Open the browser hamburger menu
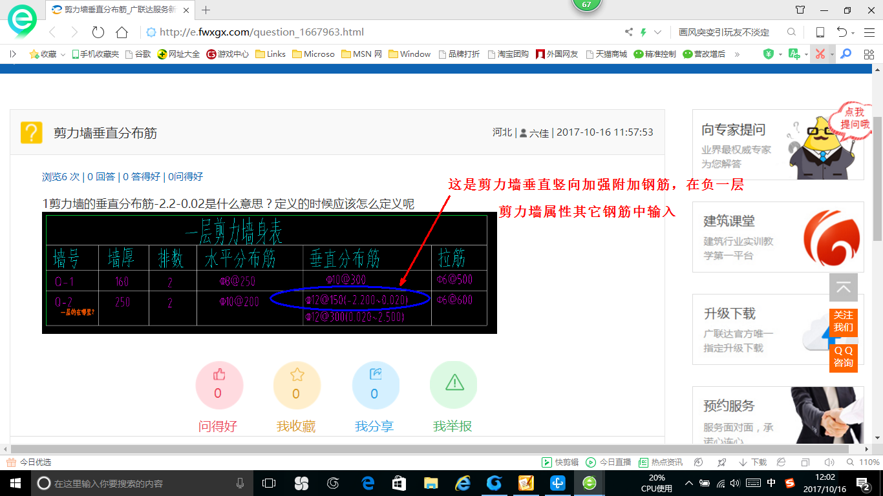883x496 pixels. 869,32
